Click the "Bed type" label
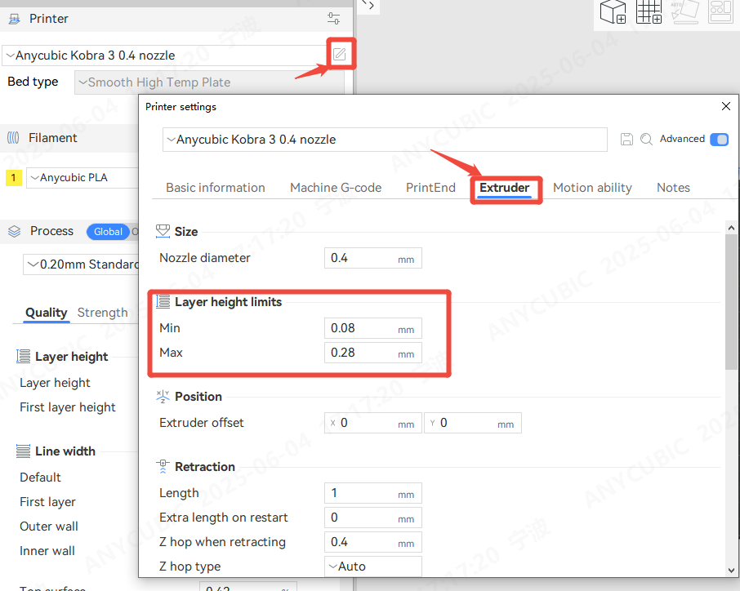 tap(33, 82)
